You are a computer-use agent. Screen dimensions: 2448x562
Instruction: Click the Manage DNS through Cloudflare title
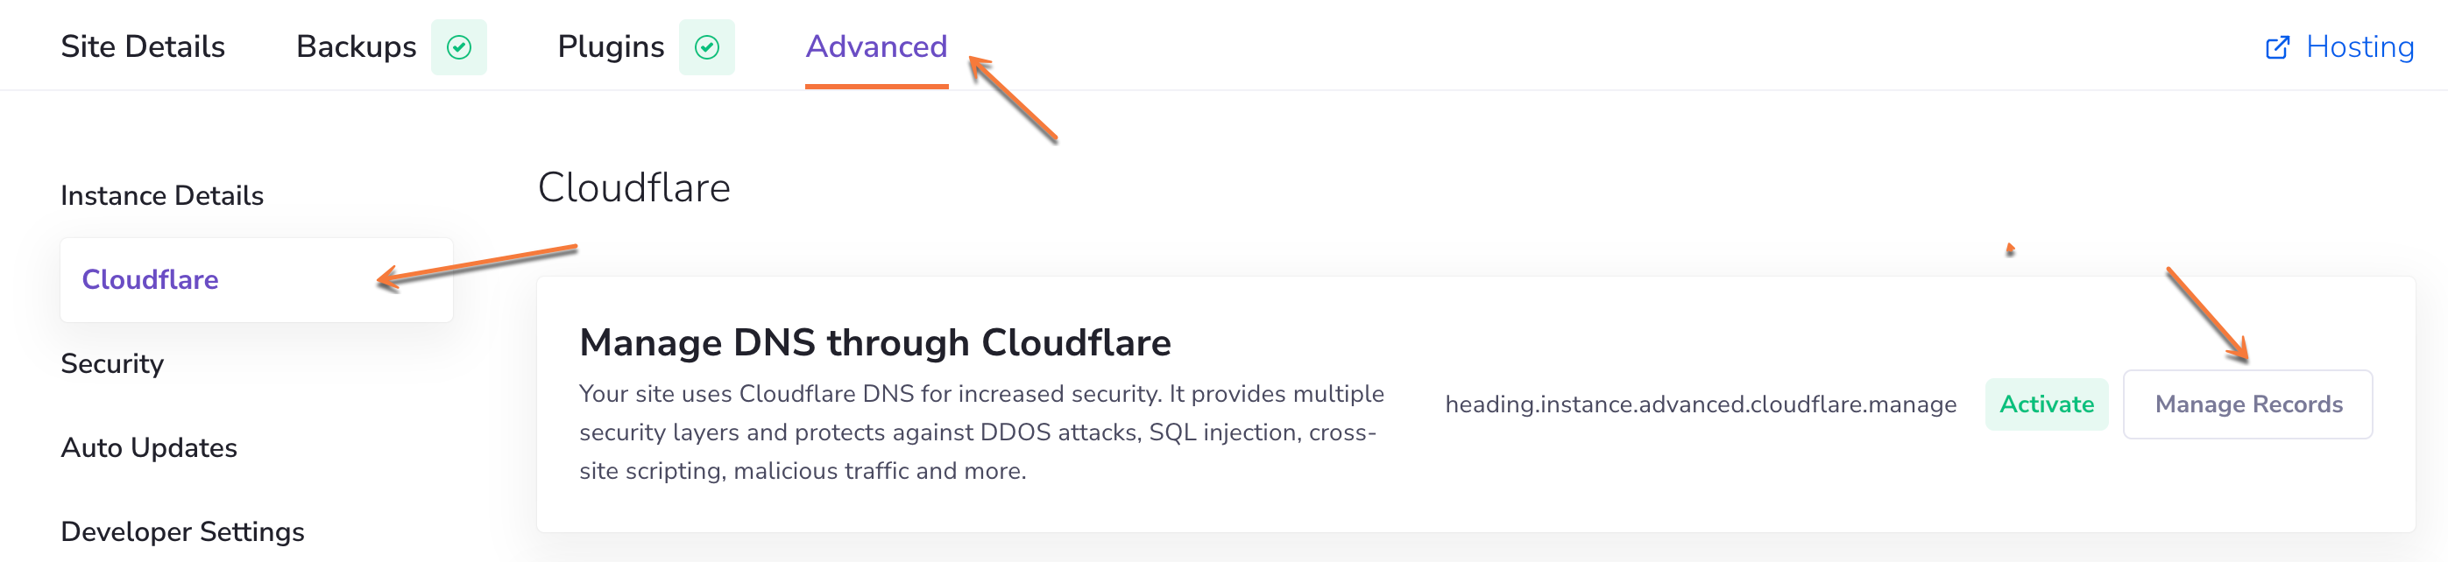[x=874, y=342]
